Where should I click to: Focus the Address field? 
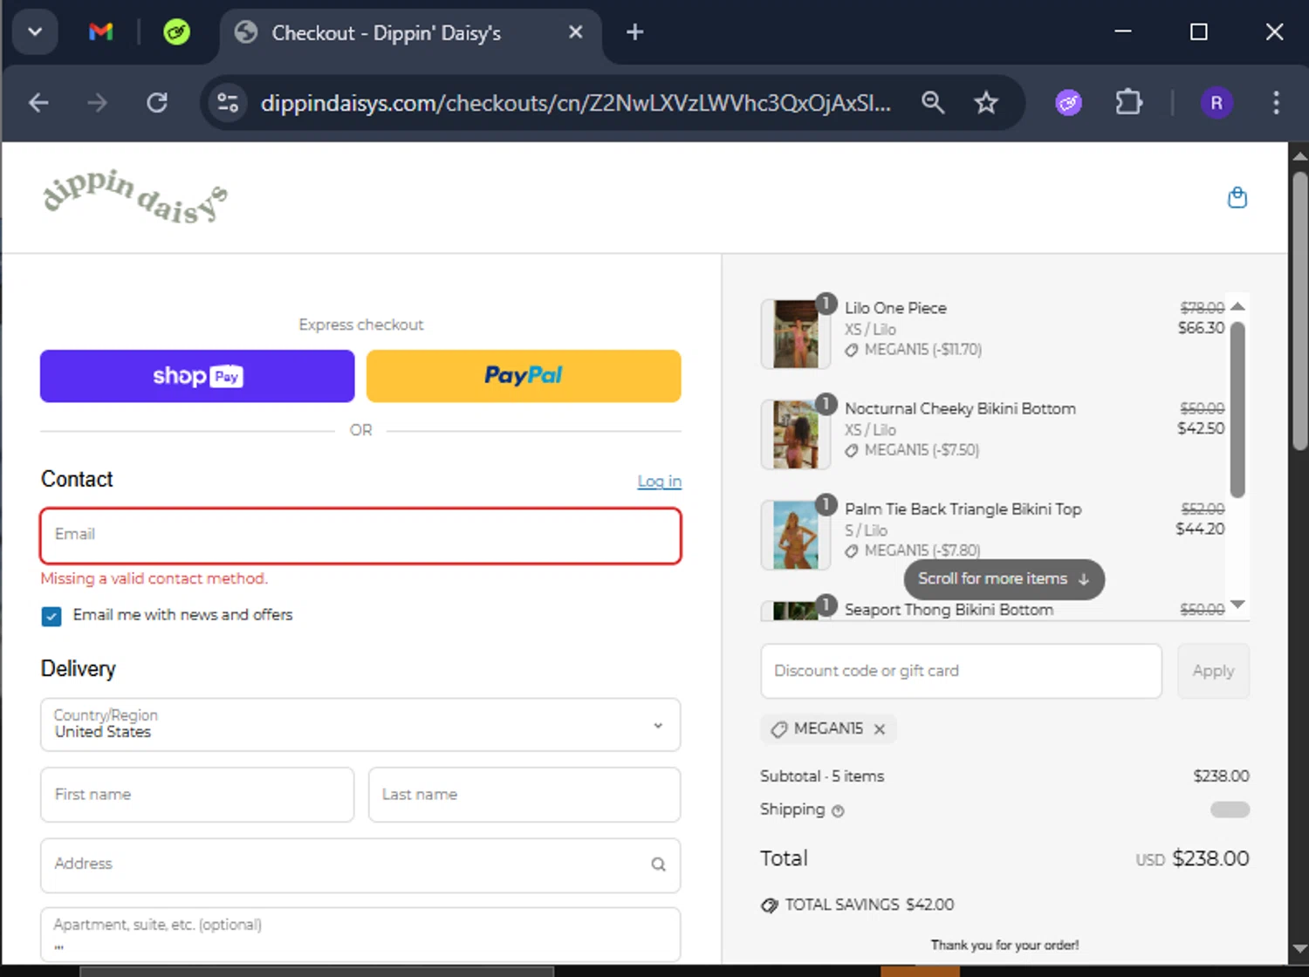coord(360,865)
